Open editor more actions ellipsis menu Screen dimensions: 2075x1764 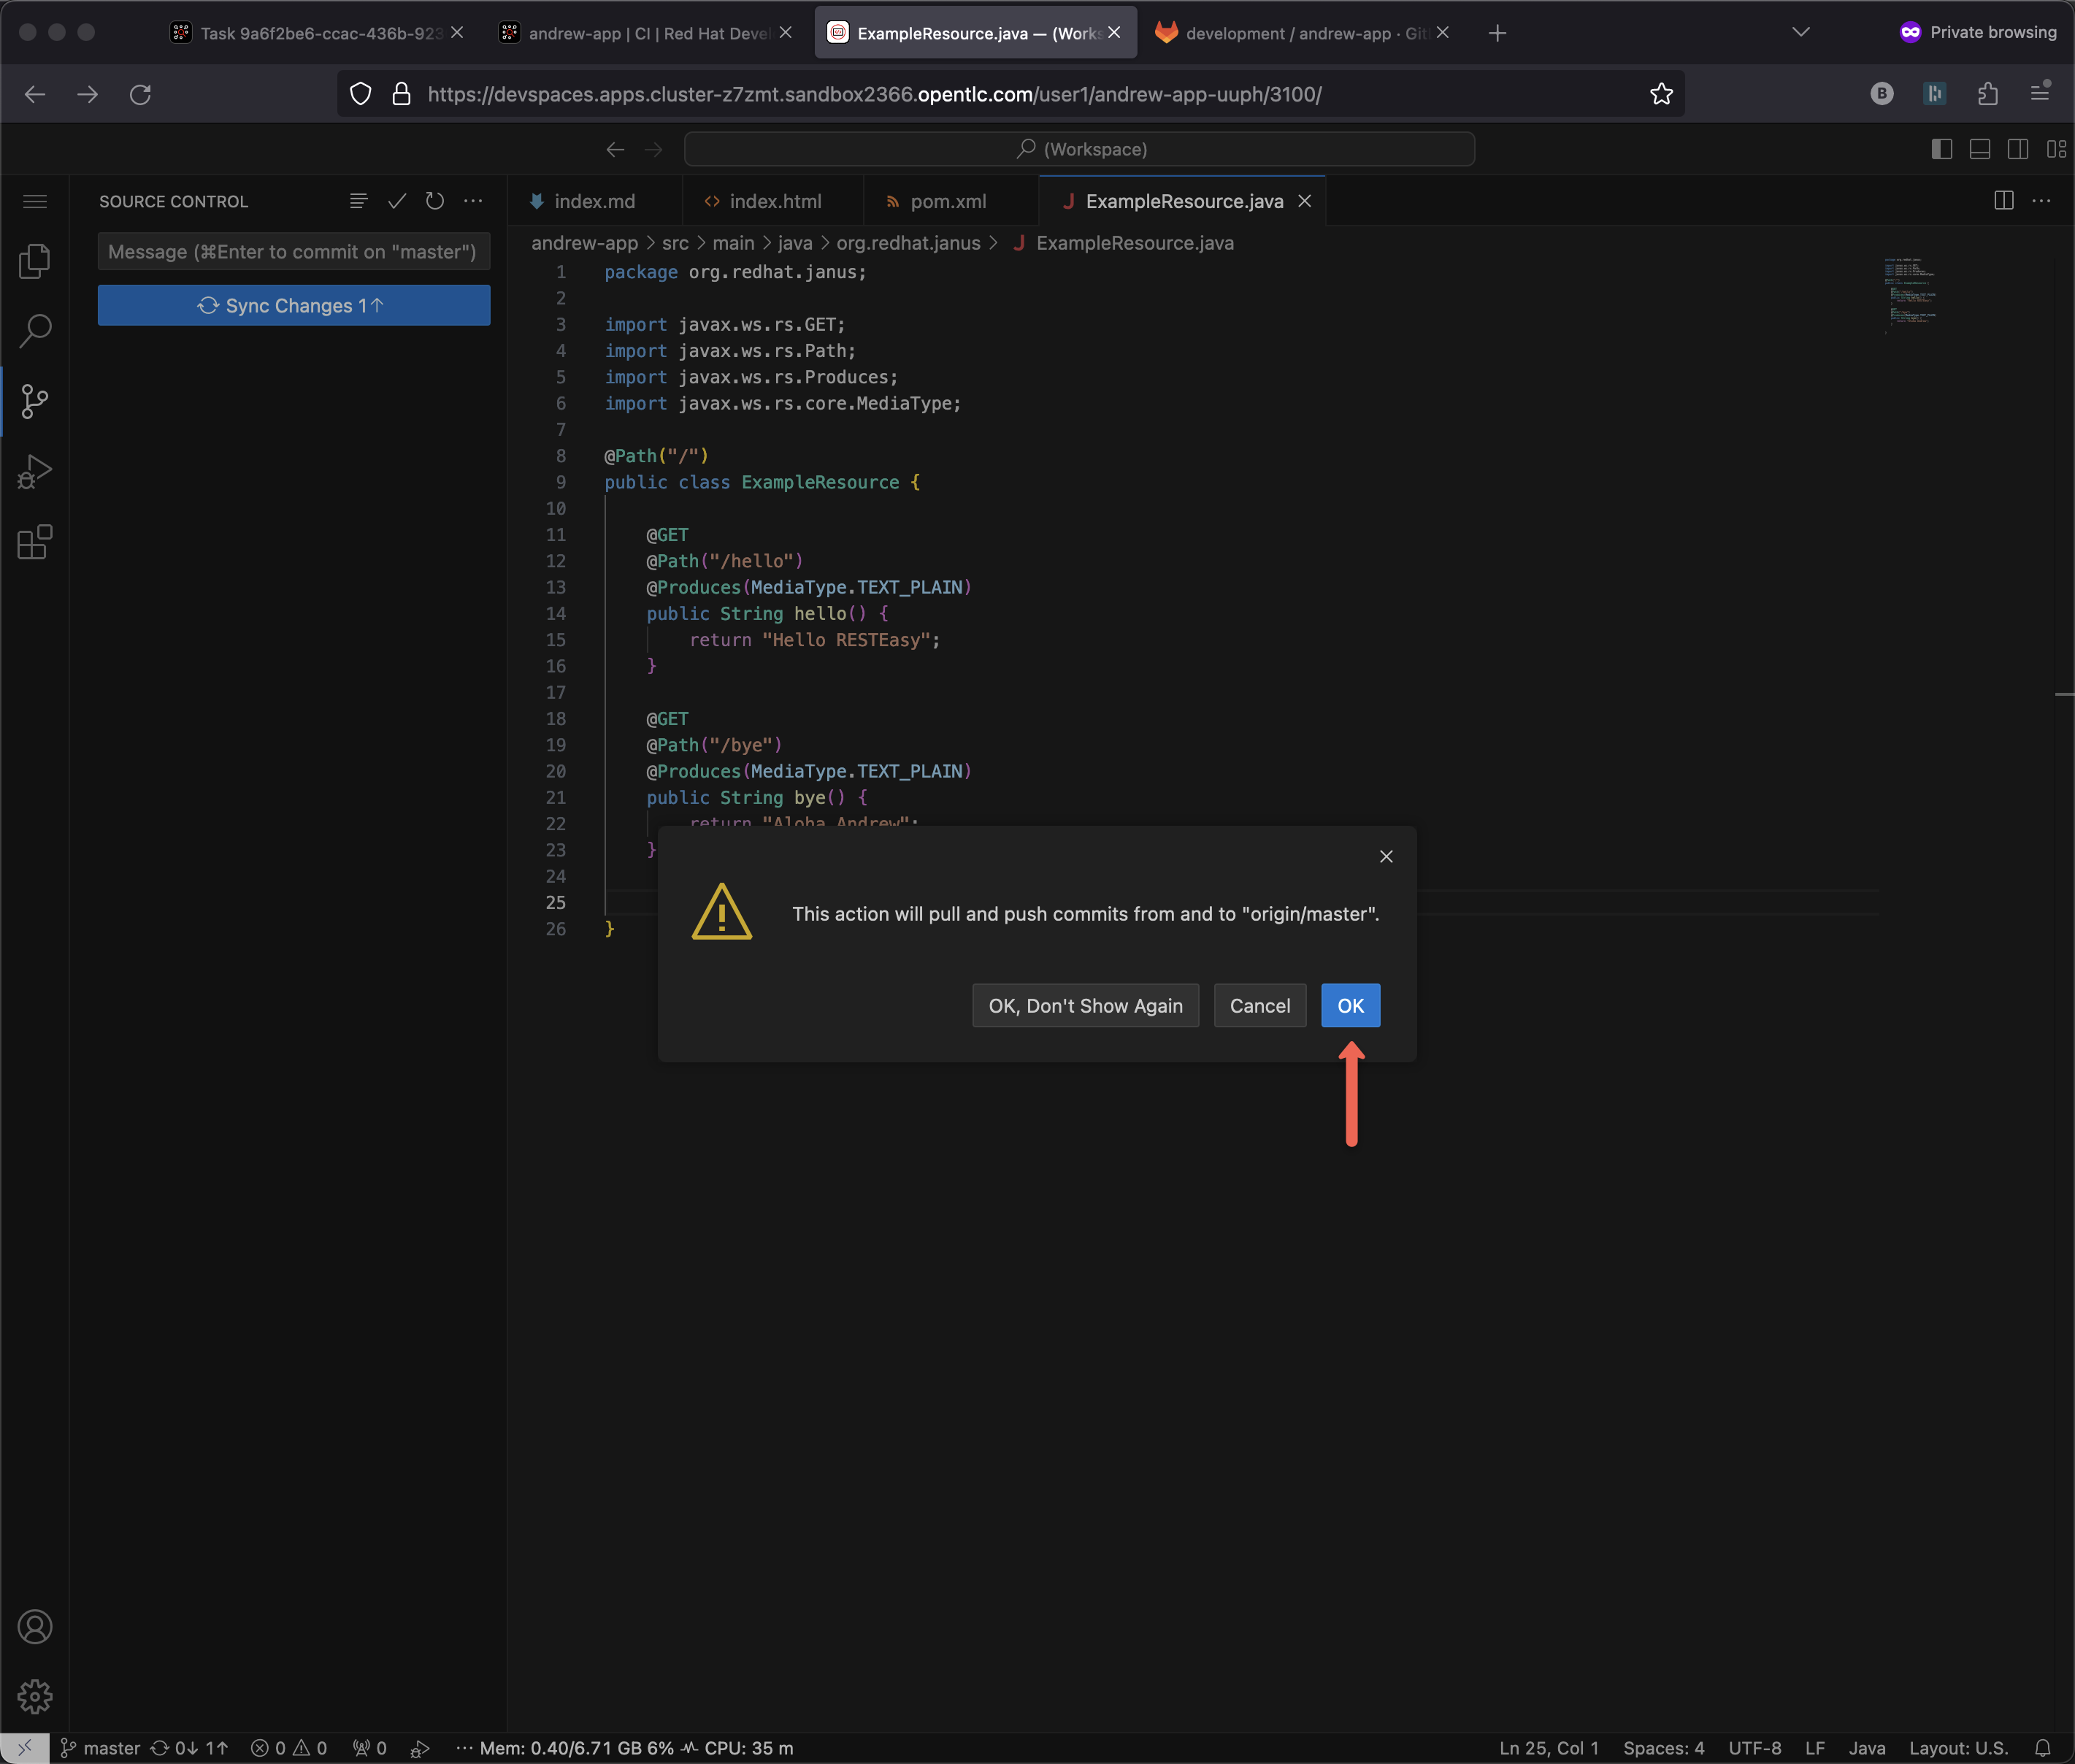pos(2041,201)
